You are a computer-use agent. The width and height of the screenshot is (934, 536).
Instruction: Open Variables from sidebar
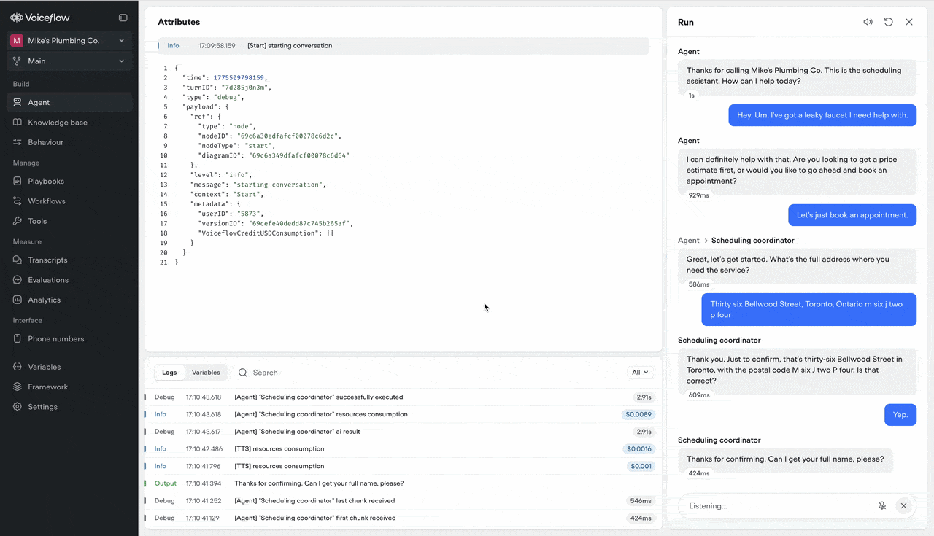click(69, 367)
